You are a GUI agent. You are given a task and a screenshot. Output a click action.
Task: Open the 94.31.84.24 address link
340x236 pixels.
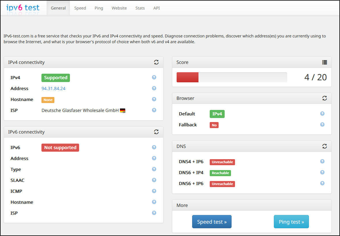(53, 89)
